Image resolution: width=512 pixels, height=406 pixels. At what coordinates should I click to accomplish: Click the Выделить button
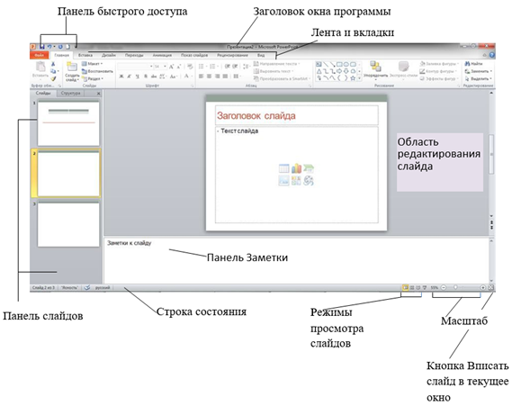coord(479,78)
